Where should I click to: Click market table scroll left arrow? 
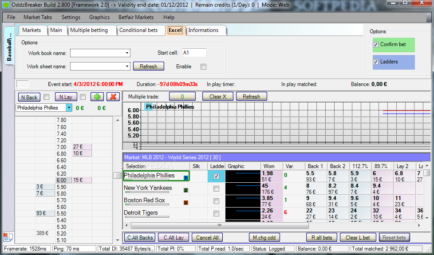point(127,225)
